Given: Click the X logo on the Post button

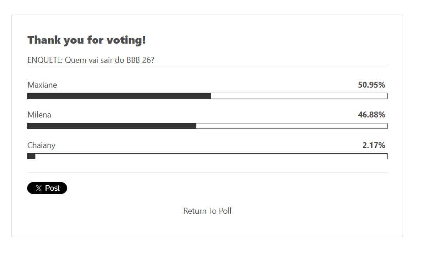Looking at the screenshot, I should pos(39,188).
